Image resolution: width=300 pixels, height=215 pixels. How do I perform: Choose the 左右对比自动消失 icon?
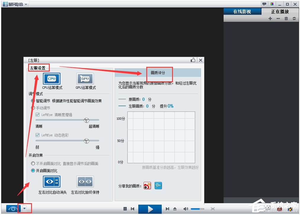coord(52,181)
